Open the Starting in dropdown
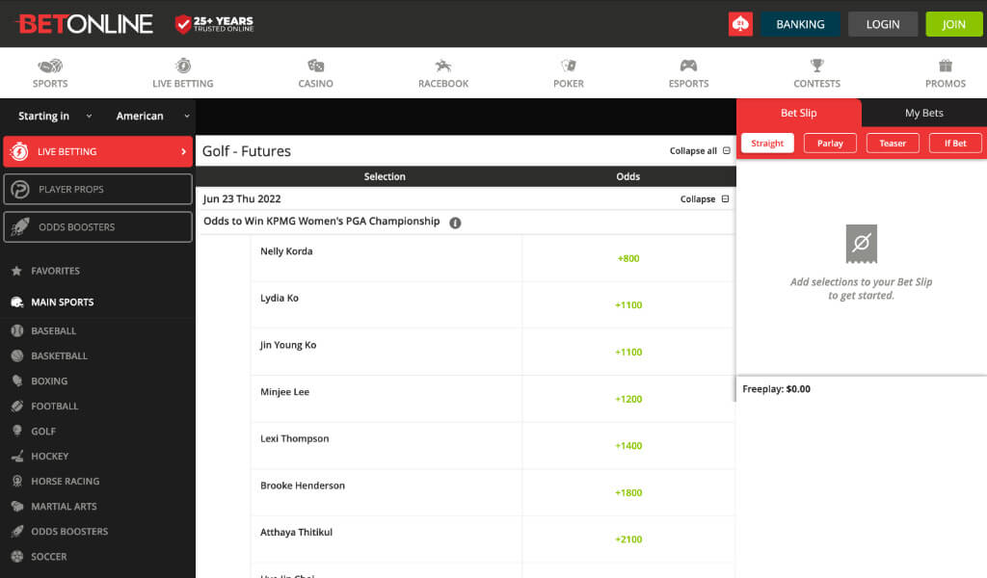This screenshot has width=987, height=578. 55,116
